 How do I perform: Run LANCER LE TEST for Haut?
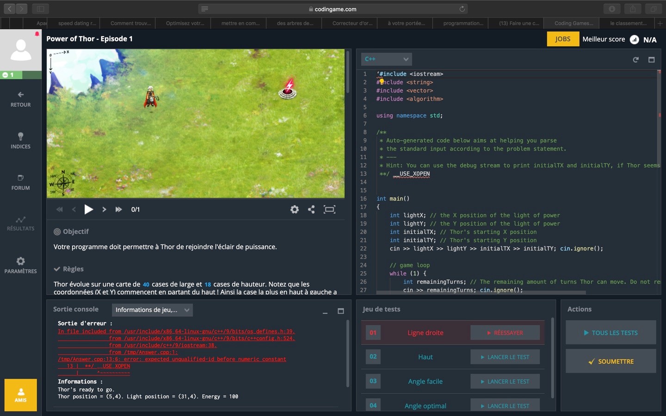click(505, 357)
